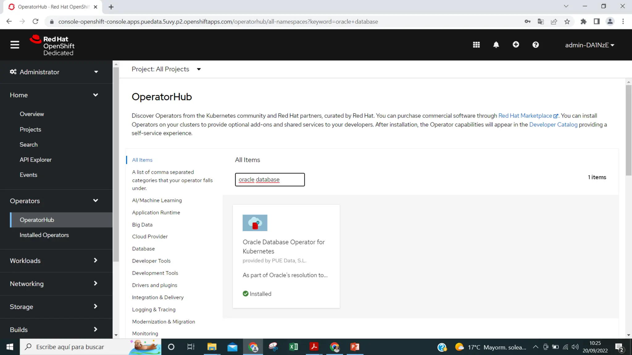The image size is (632, 355).
Task: Toggle the hamburger navigation menu
Action: click(x=15, y=45)
